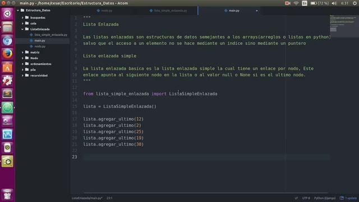Expand the matriz folder arrow
Screen dimensions: 359x202
pos(22,52)
